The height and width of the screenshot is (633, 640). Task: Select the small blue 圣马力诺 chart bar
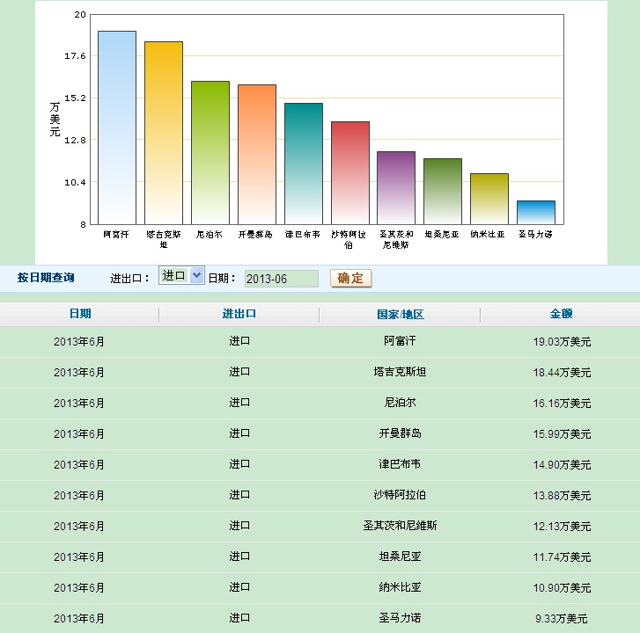click(x=536, y=212)
